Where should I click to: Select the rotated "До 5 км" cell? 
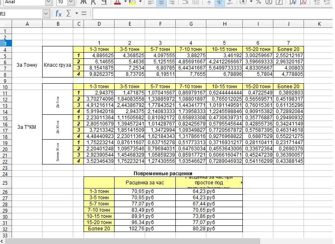57,102
